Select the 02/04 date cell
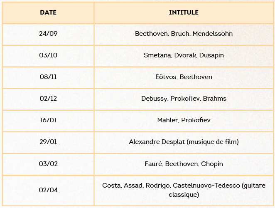This screenshot has height=208, width=275. 48,190
